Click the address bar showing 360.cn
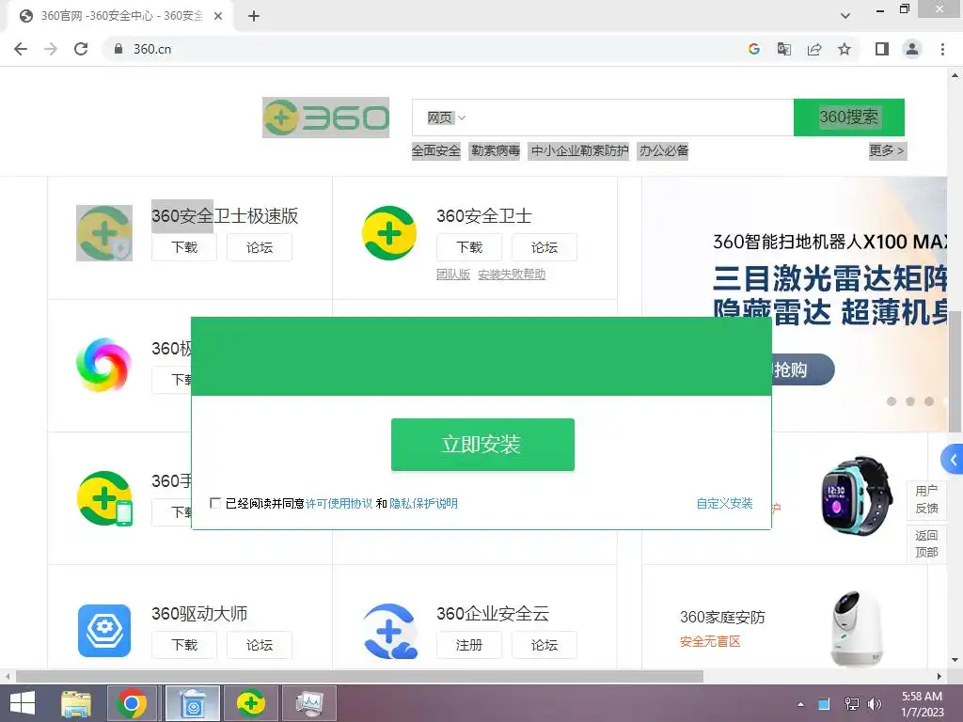Screen dimensions: 963x722 click(x=422, y=49)
